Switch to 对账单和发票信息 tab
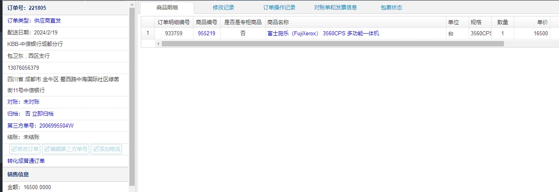559x192 pixels. click(336, 7)
